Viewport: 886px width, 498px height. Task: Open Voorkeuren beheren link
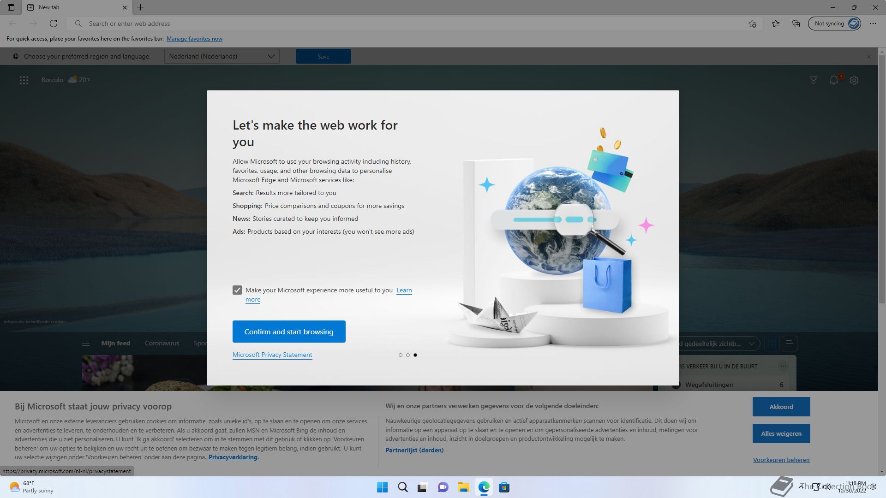[781, 460]
